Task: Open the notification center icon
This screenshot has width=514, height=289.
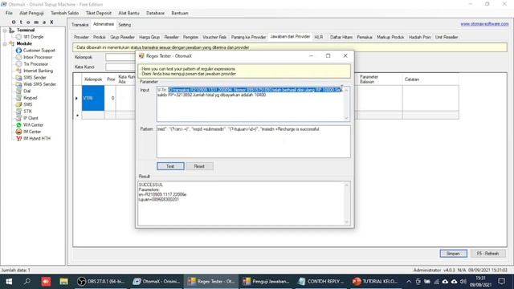Action: 501,282
